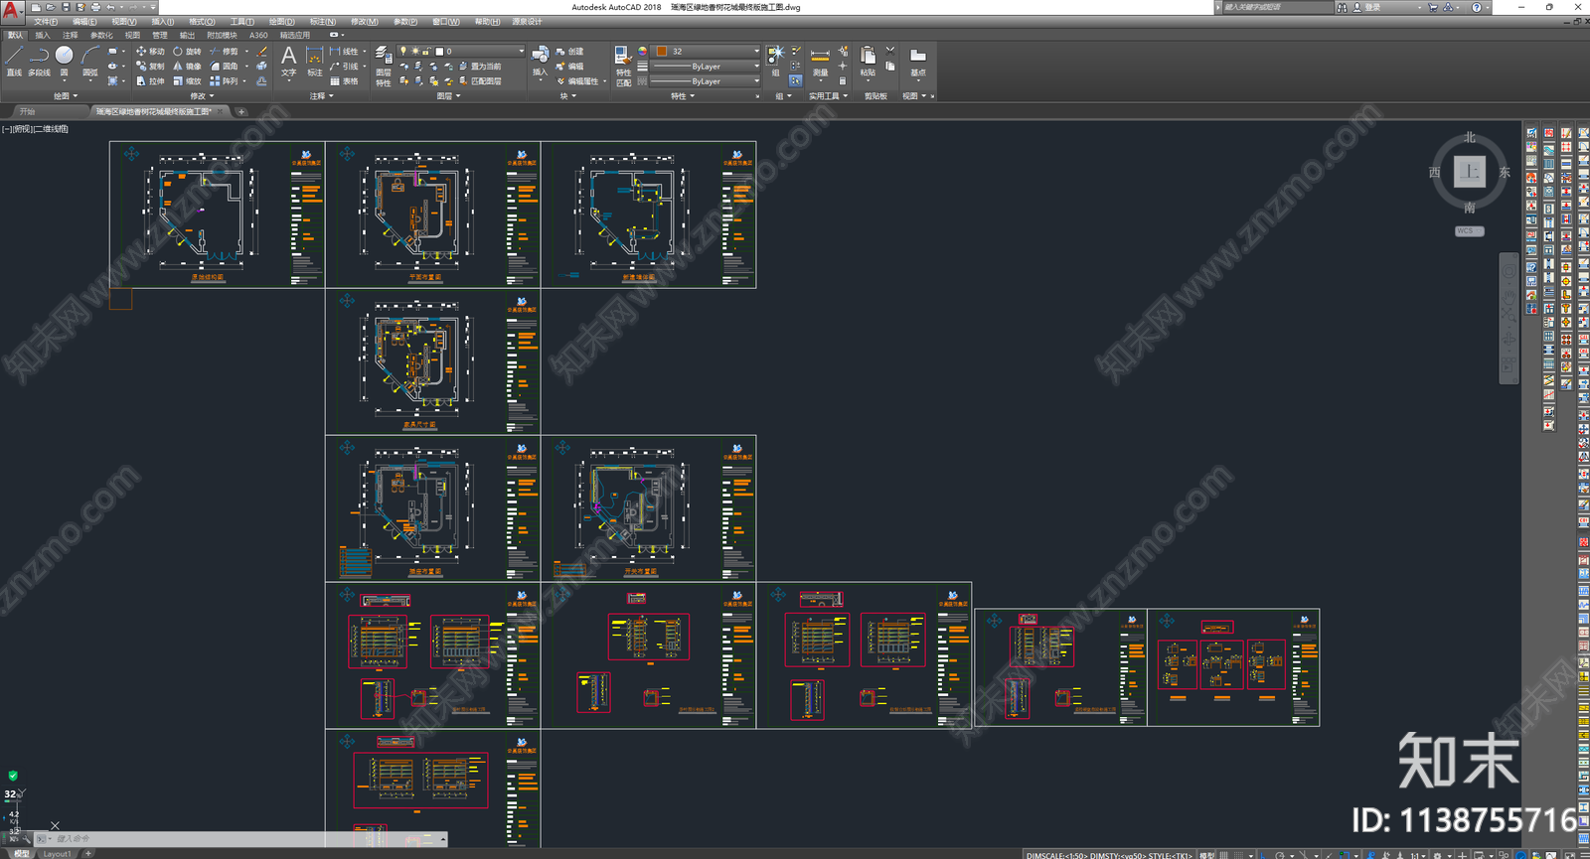Open Layer Properties (图层特性) manager
Screen dimensions: 1590x859
[x=383, y=66]
